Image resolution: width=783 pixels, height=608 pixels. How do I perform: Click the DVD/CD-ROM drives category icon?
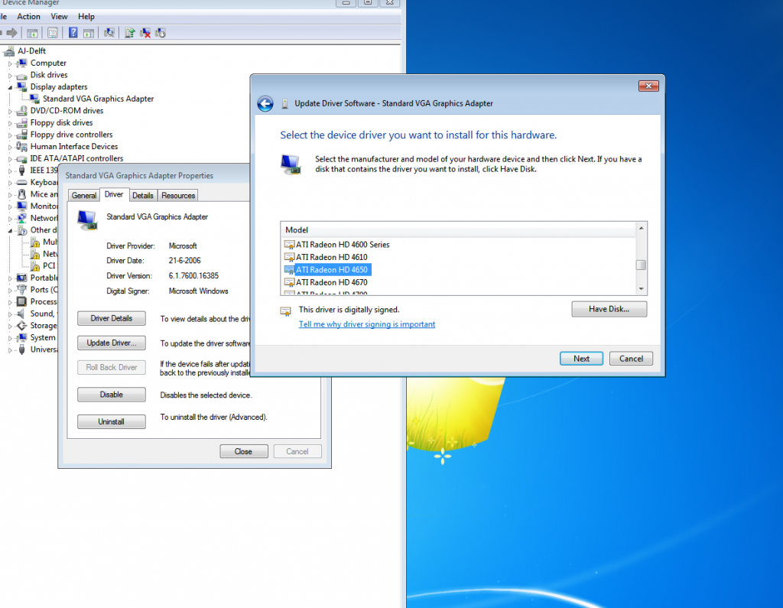[x=21, y=111]
